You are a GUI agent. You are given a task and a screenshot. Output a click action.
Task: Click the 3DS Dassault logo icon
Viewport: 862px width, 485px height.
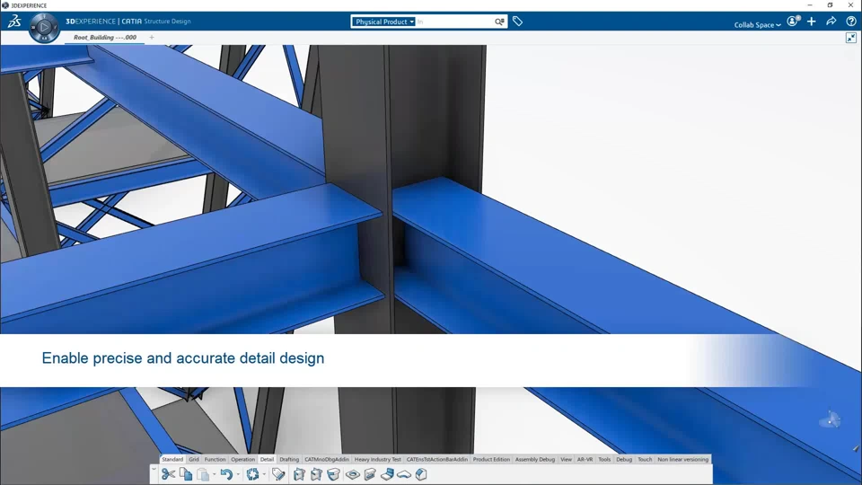coord(14,22)
